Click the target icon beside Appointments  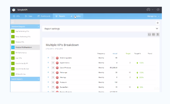57,63
